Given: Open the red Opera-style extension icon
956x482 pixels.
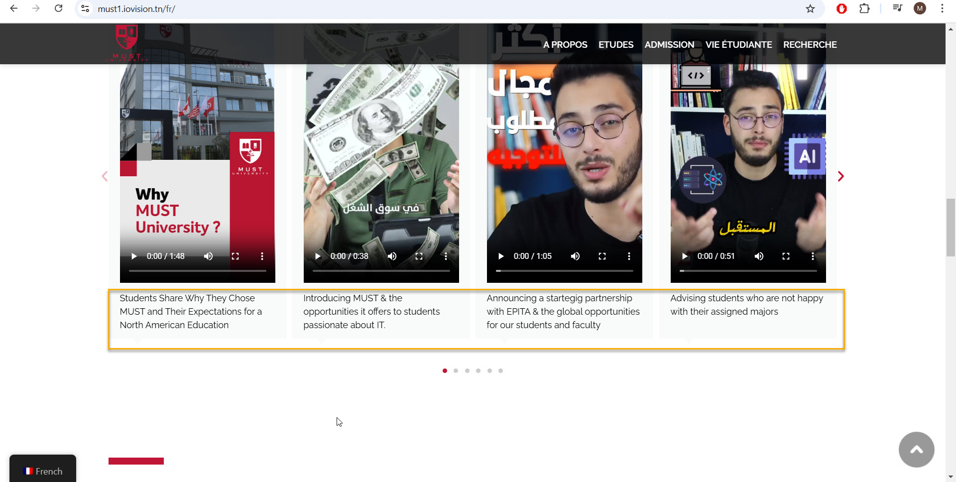Looking at the screenshot, I should point(841,8).
